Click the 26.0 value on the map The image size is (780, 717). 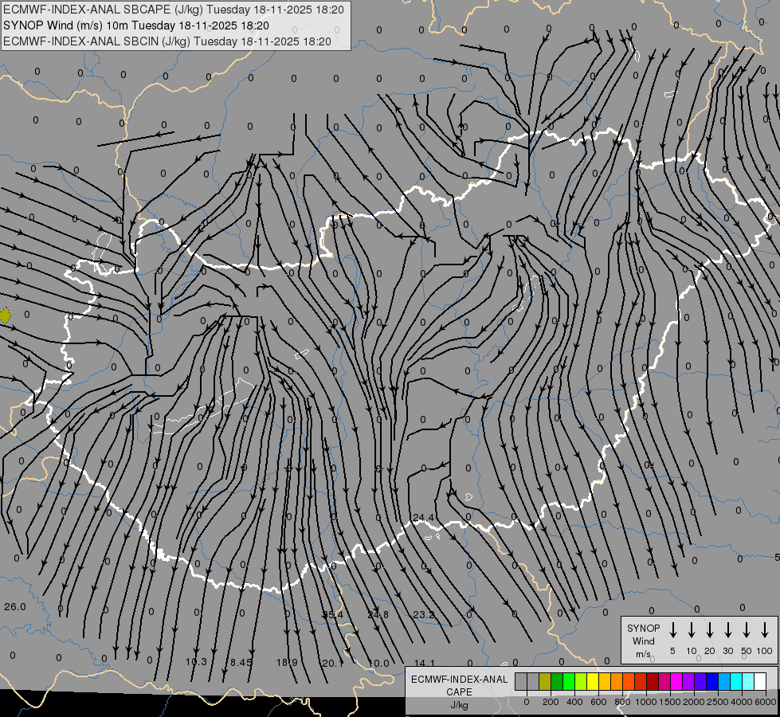click(15, 606)
